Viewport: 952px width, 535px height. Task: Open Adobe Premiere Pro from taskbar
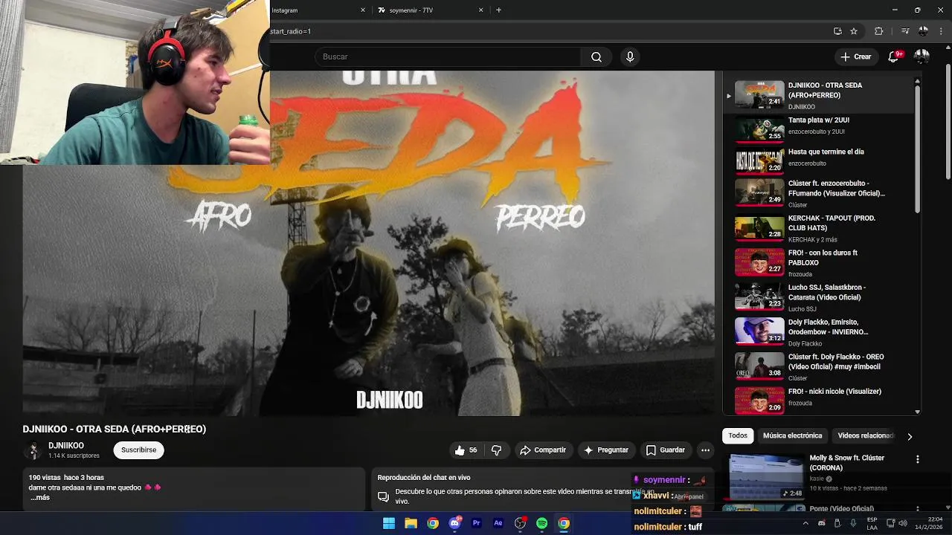477,523
